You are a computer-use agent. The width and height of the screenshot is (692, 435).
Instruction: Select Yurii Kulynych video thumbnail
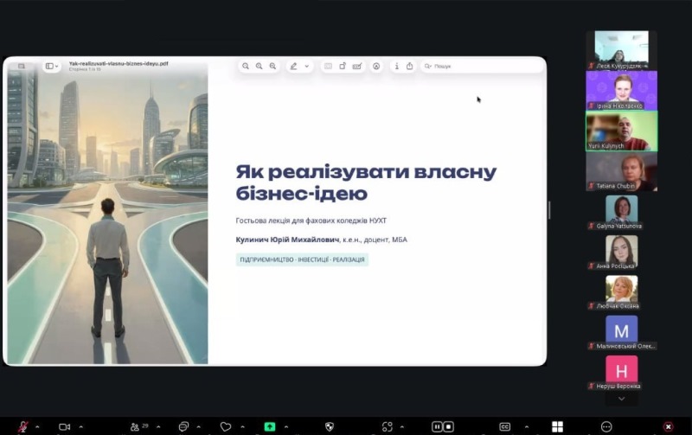click(x=621, y=131)
